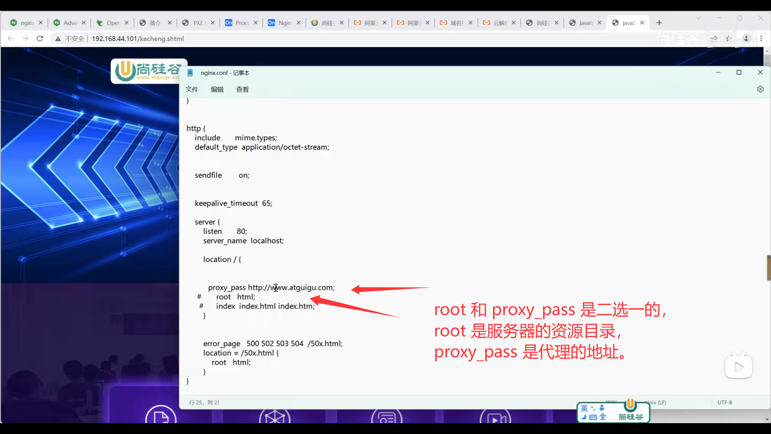
Task: Click the not-secure warning icon
Action: (58, 39)
